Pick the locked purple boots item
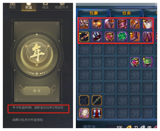 tap(135, 36)
